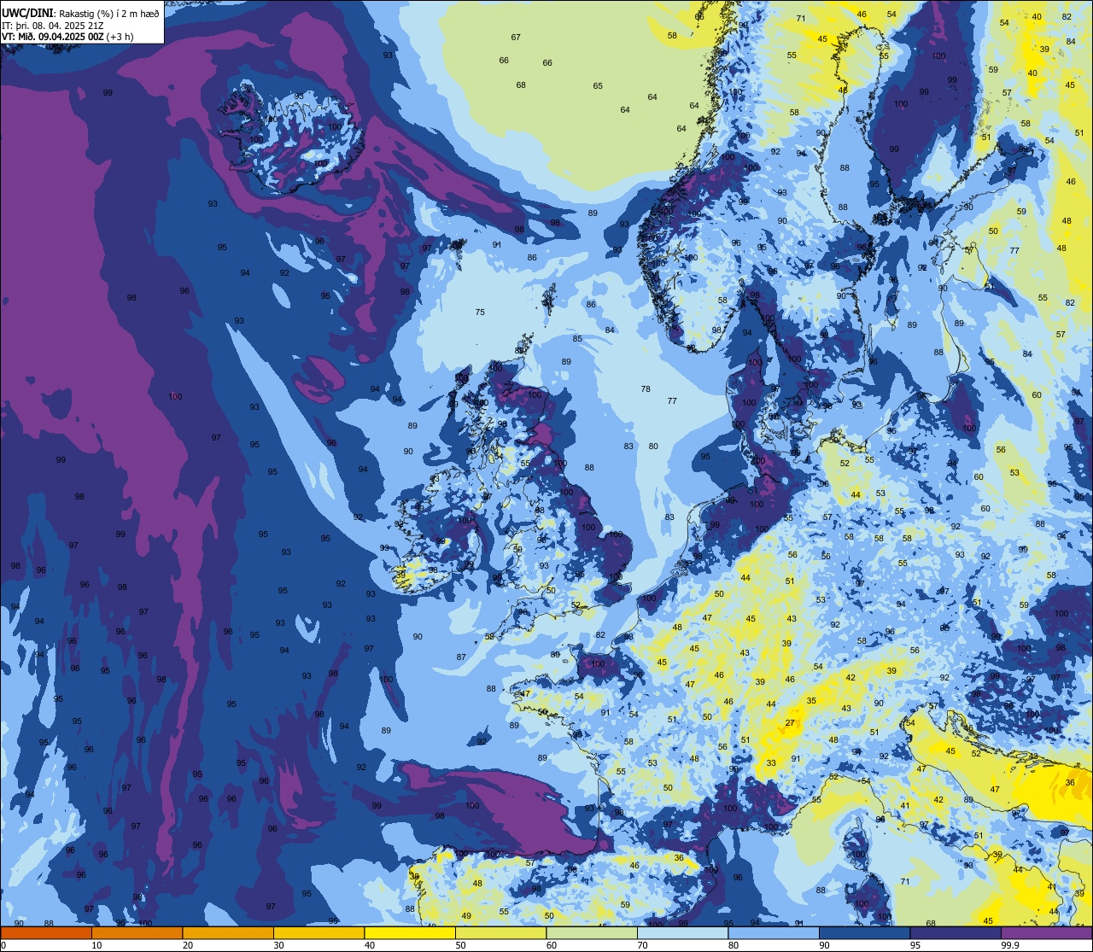Click the "(+3 h)" forecast offset text

(x=120, y=38)
